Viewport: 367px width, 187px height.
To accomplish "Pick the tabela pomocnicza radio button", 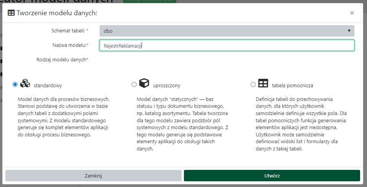I will click(253, 84).
